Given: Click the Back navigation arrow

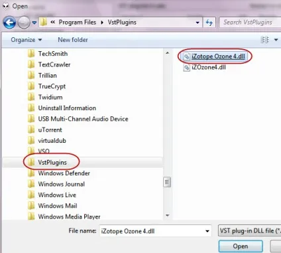Looking at the screenshot, I should (x=9, y=23).
